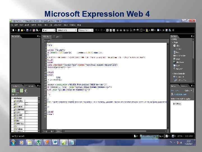Click the New Style link

pyautogui.click(x=175, y=91)
